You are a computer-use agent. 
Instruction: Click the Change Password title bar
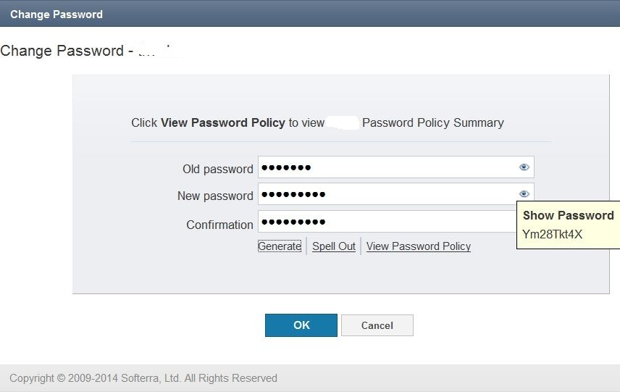tap(310, 14)
